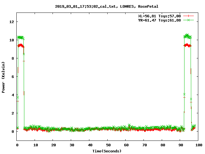The width and height of the screenshot is (205, 154).
Task: Click y-axis tick label 12
Action: pyautogui.click(x=12, y=22)
